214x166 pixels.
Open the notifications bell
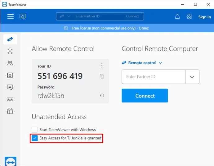click(177, 17)
